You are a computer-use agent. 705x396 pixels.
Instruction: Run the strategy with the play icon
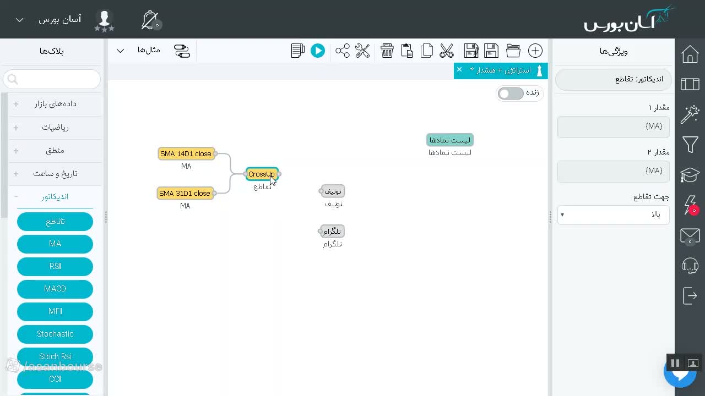coord(318,51)
